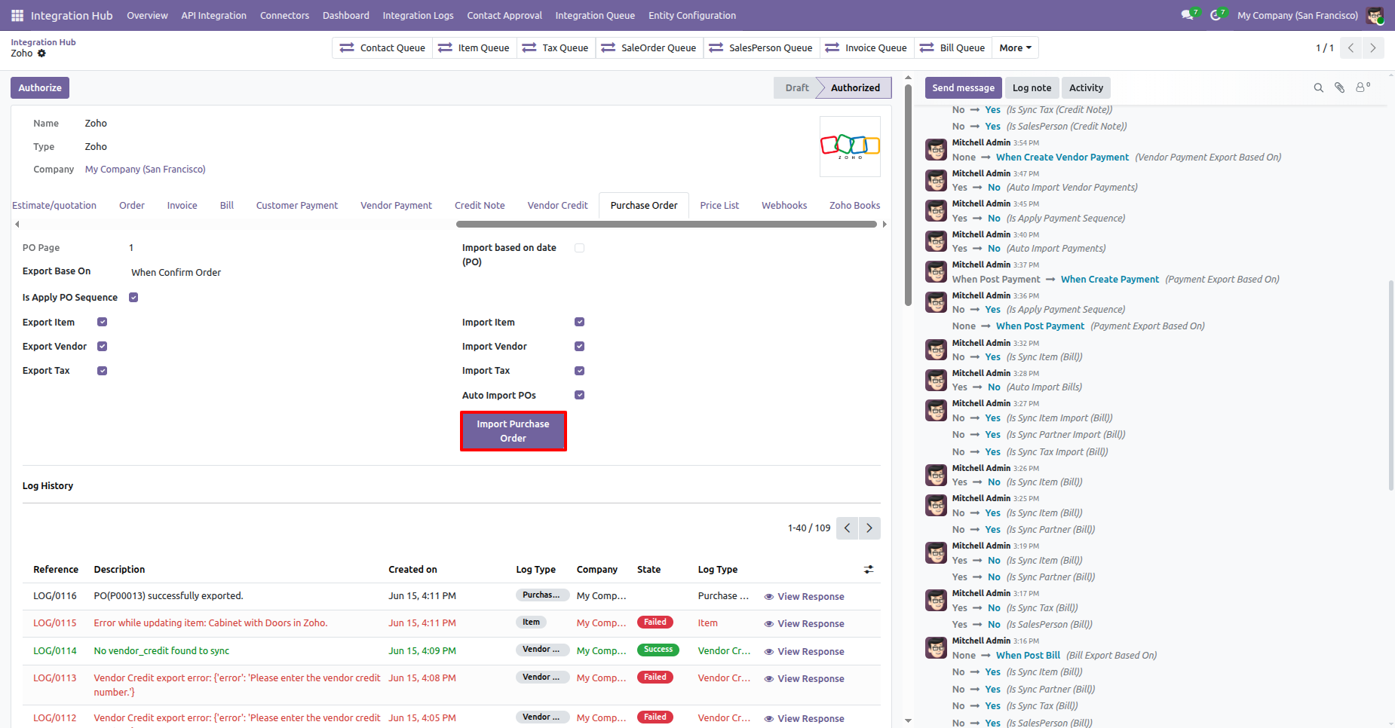Open log row LOG/0113

[451, 685]
